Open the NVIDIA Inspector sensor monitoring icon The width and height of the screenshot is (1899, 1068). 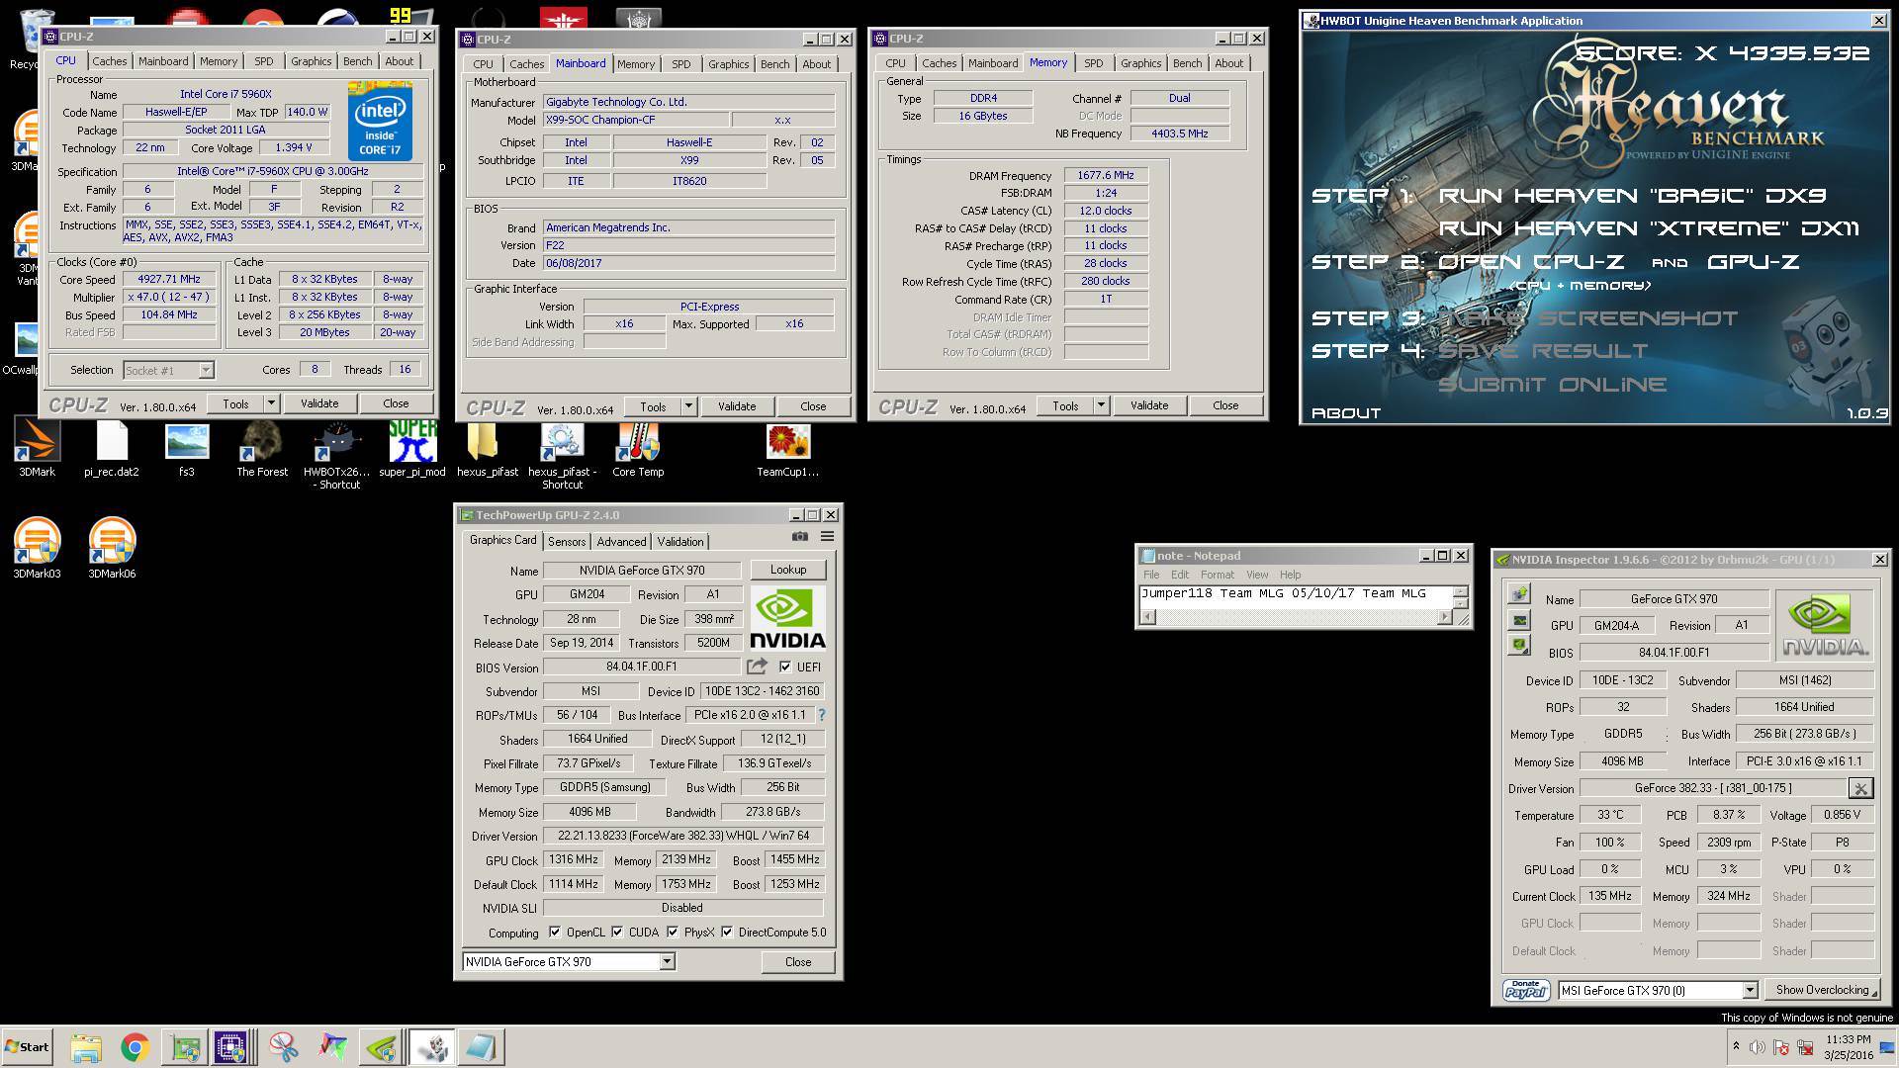coord(1519,620)
